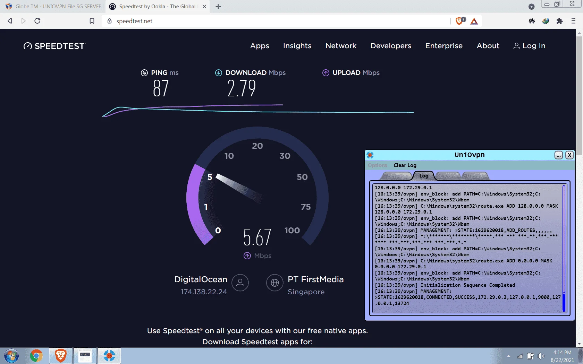This screenshot has height=364, width=583.
Task: Open a new browser tab
Action: click(x=218, y=7)
